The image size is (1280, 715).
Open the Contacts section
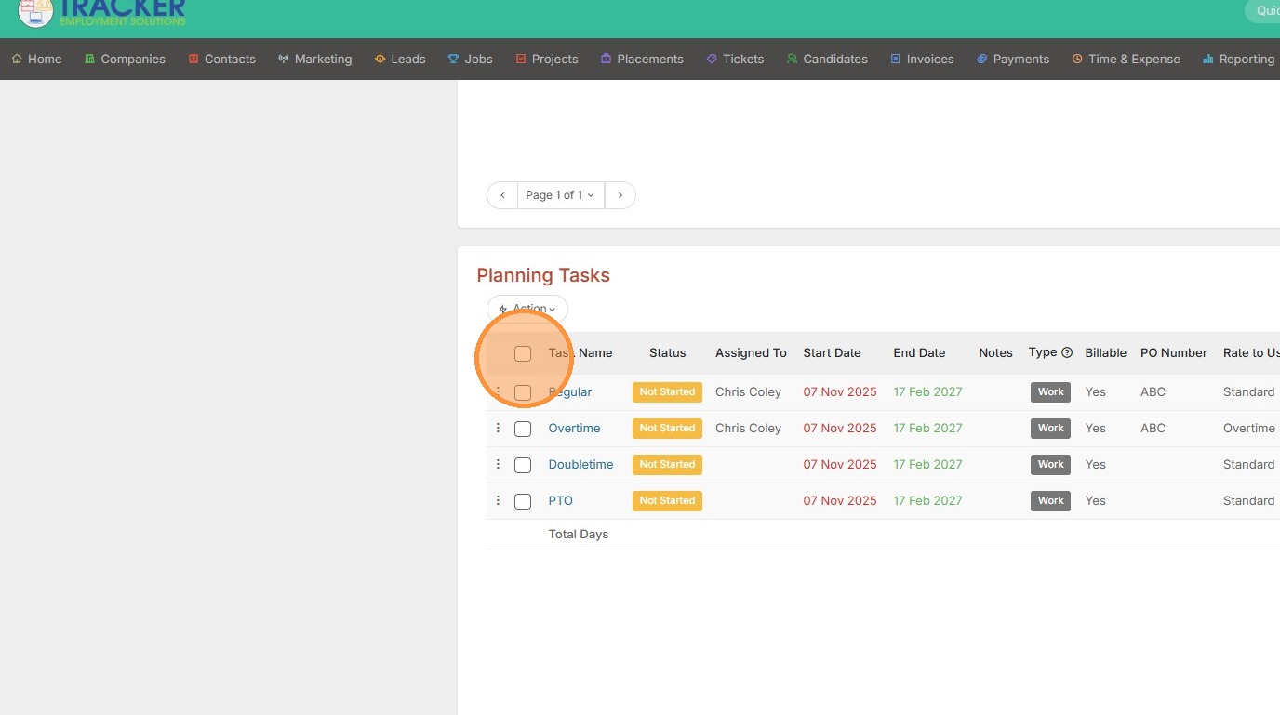pyautogui.click(x=221, y=59)
